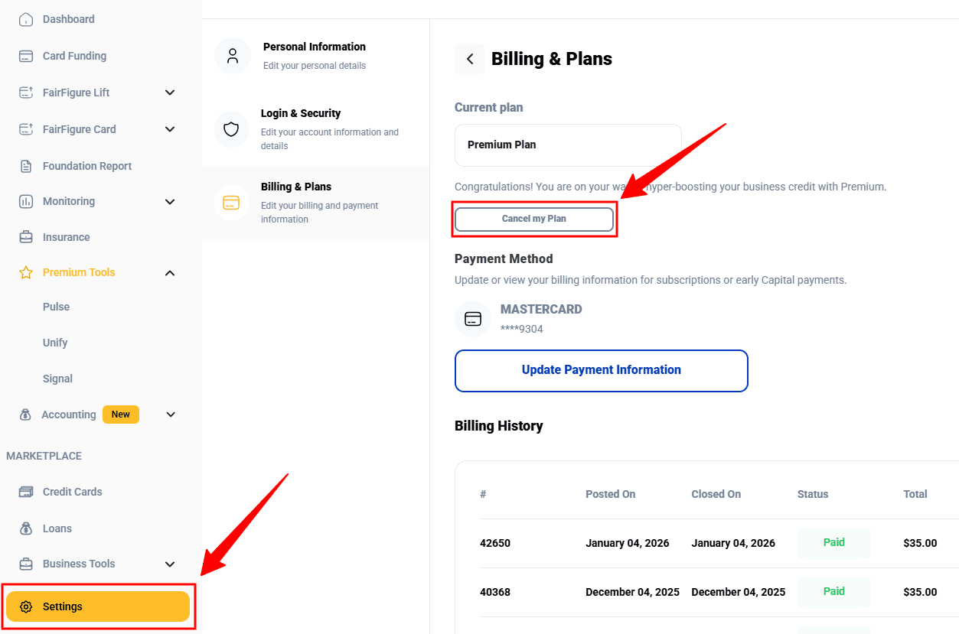Collapse the Premium Tools section chevron

170,273
